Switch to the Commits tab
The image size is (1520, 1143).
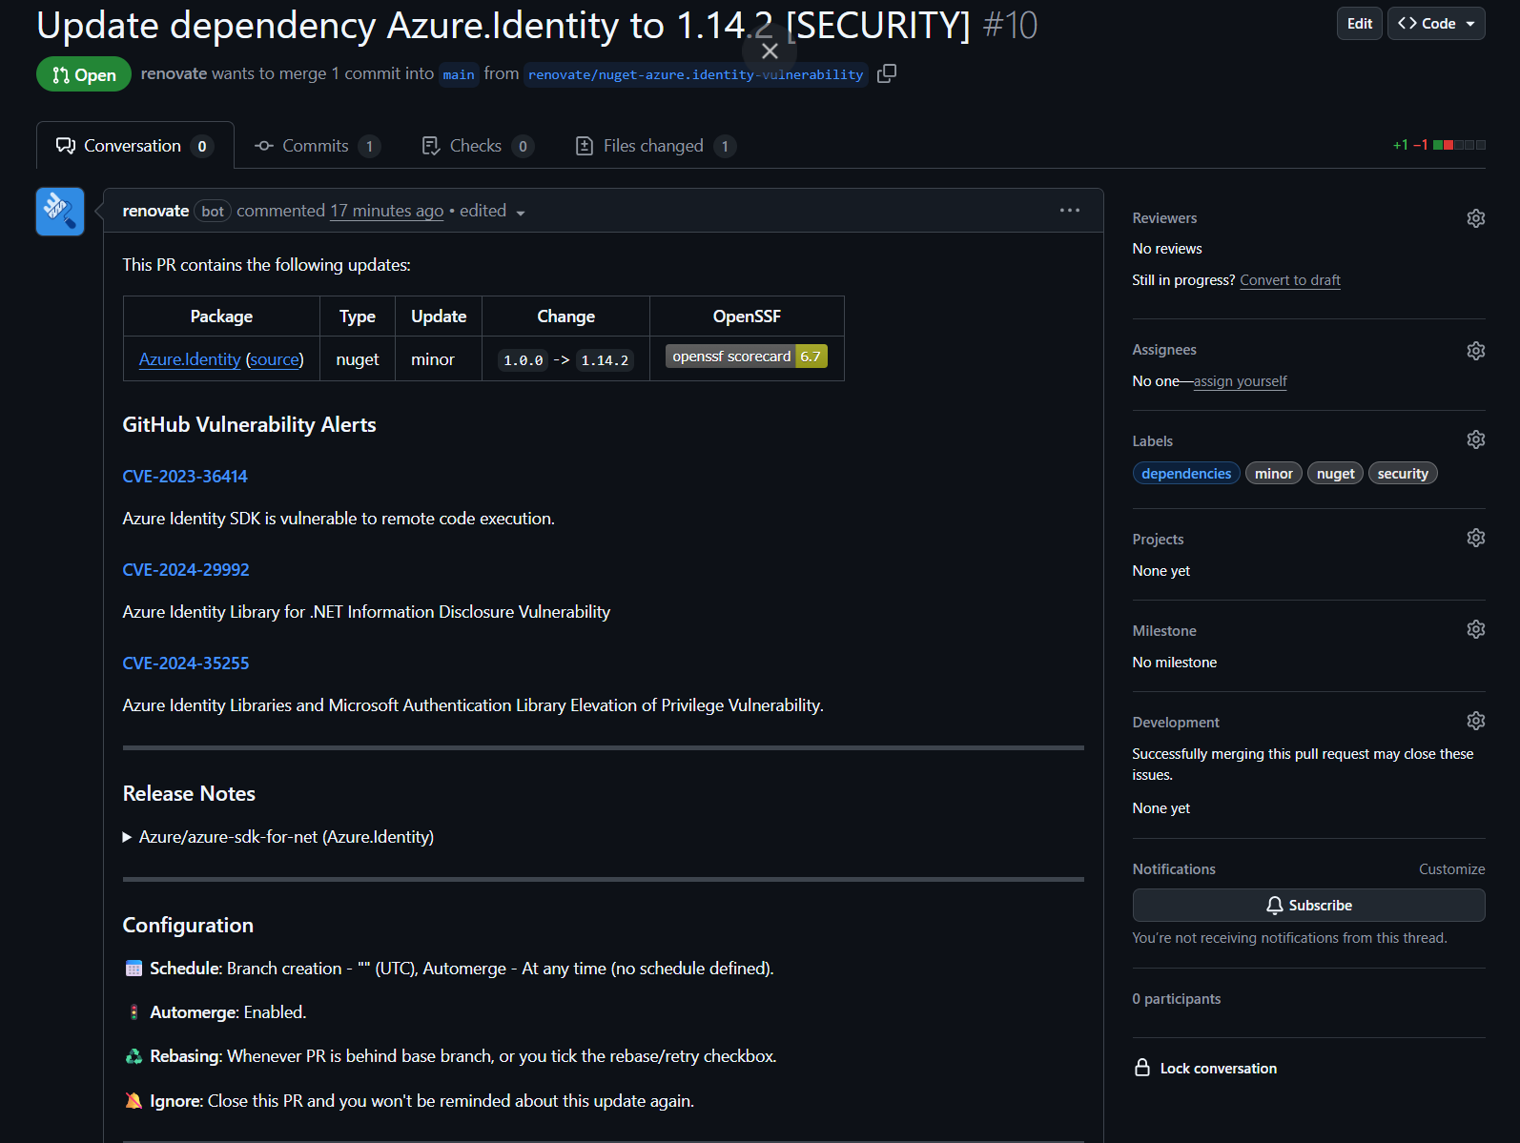point(318,146)
